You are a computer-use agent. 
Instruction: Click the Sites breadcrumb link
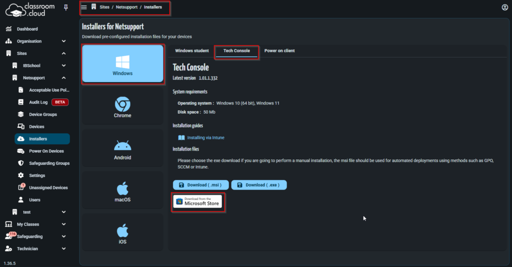point(104,7)
